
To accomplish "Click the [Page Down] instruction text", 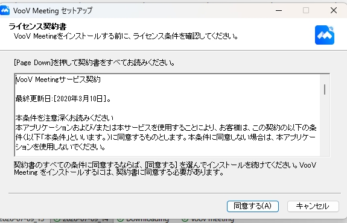I will pyautogui.click(x=94, y=63).
